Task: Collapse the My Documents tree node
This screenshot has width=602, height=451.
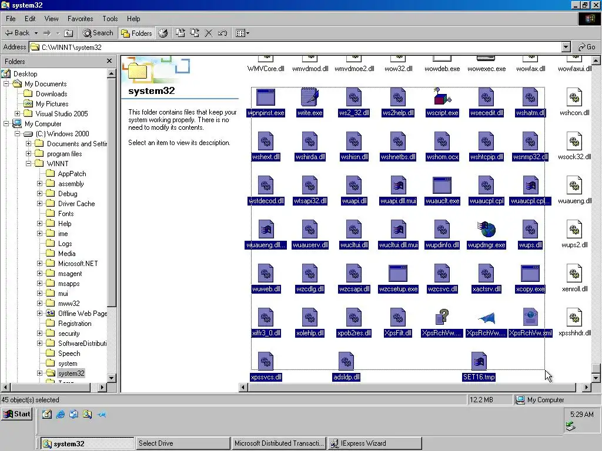Action: pyautogui.click(x=6, y=83)
